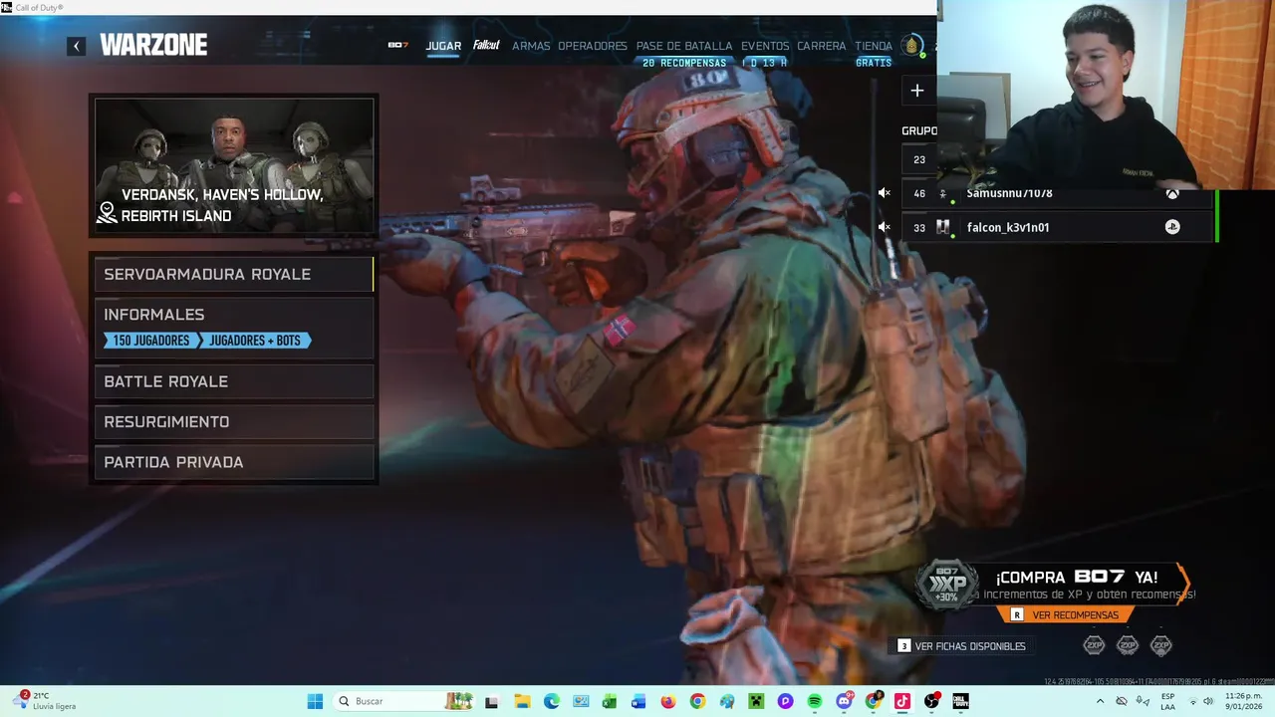Go to the OPERADORES tab
This screenshot has height=717, width=1275.
click(593, 46)
